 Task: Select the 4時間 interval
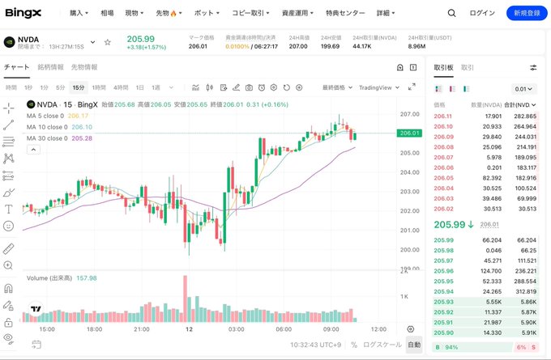click(x=121, y=87)
